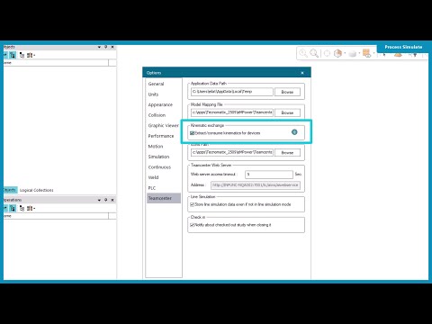
Task: Toggle Store line simulation data checkbox
Action: click(x=193, y=204)
